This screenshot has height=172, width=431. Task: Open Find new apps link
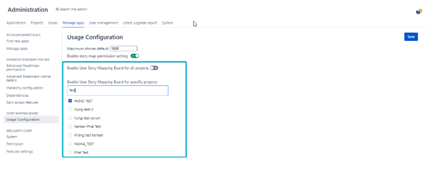coord(17,41)
